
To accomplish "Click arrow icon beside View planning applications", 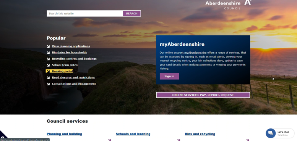I will 48,46.
